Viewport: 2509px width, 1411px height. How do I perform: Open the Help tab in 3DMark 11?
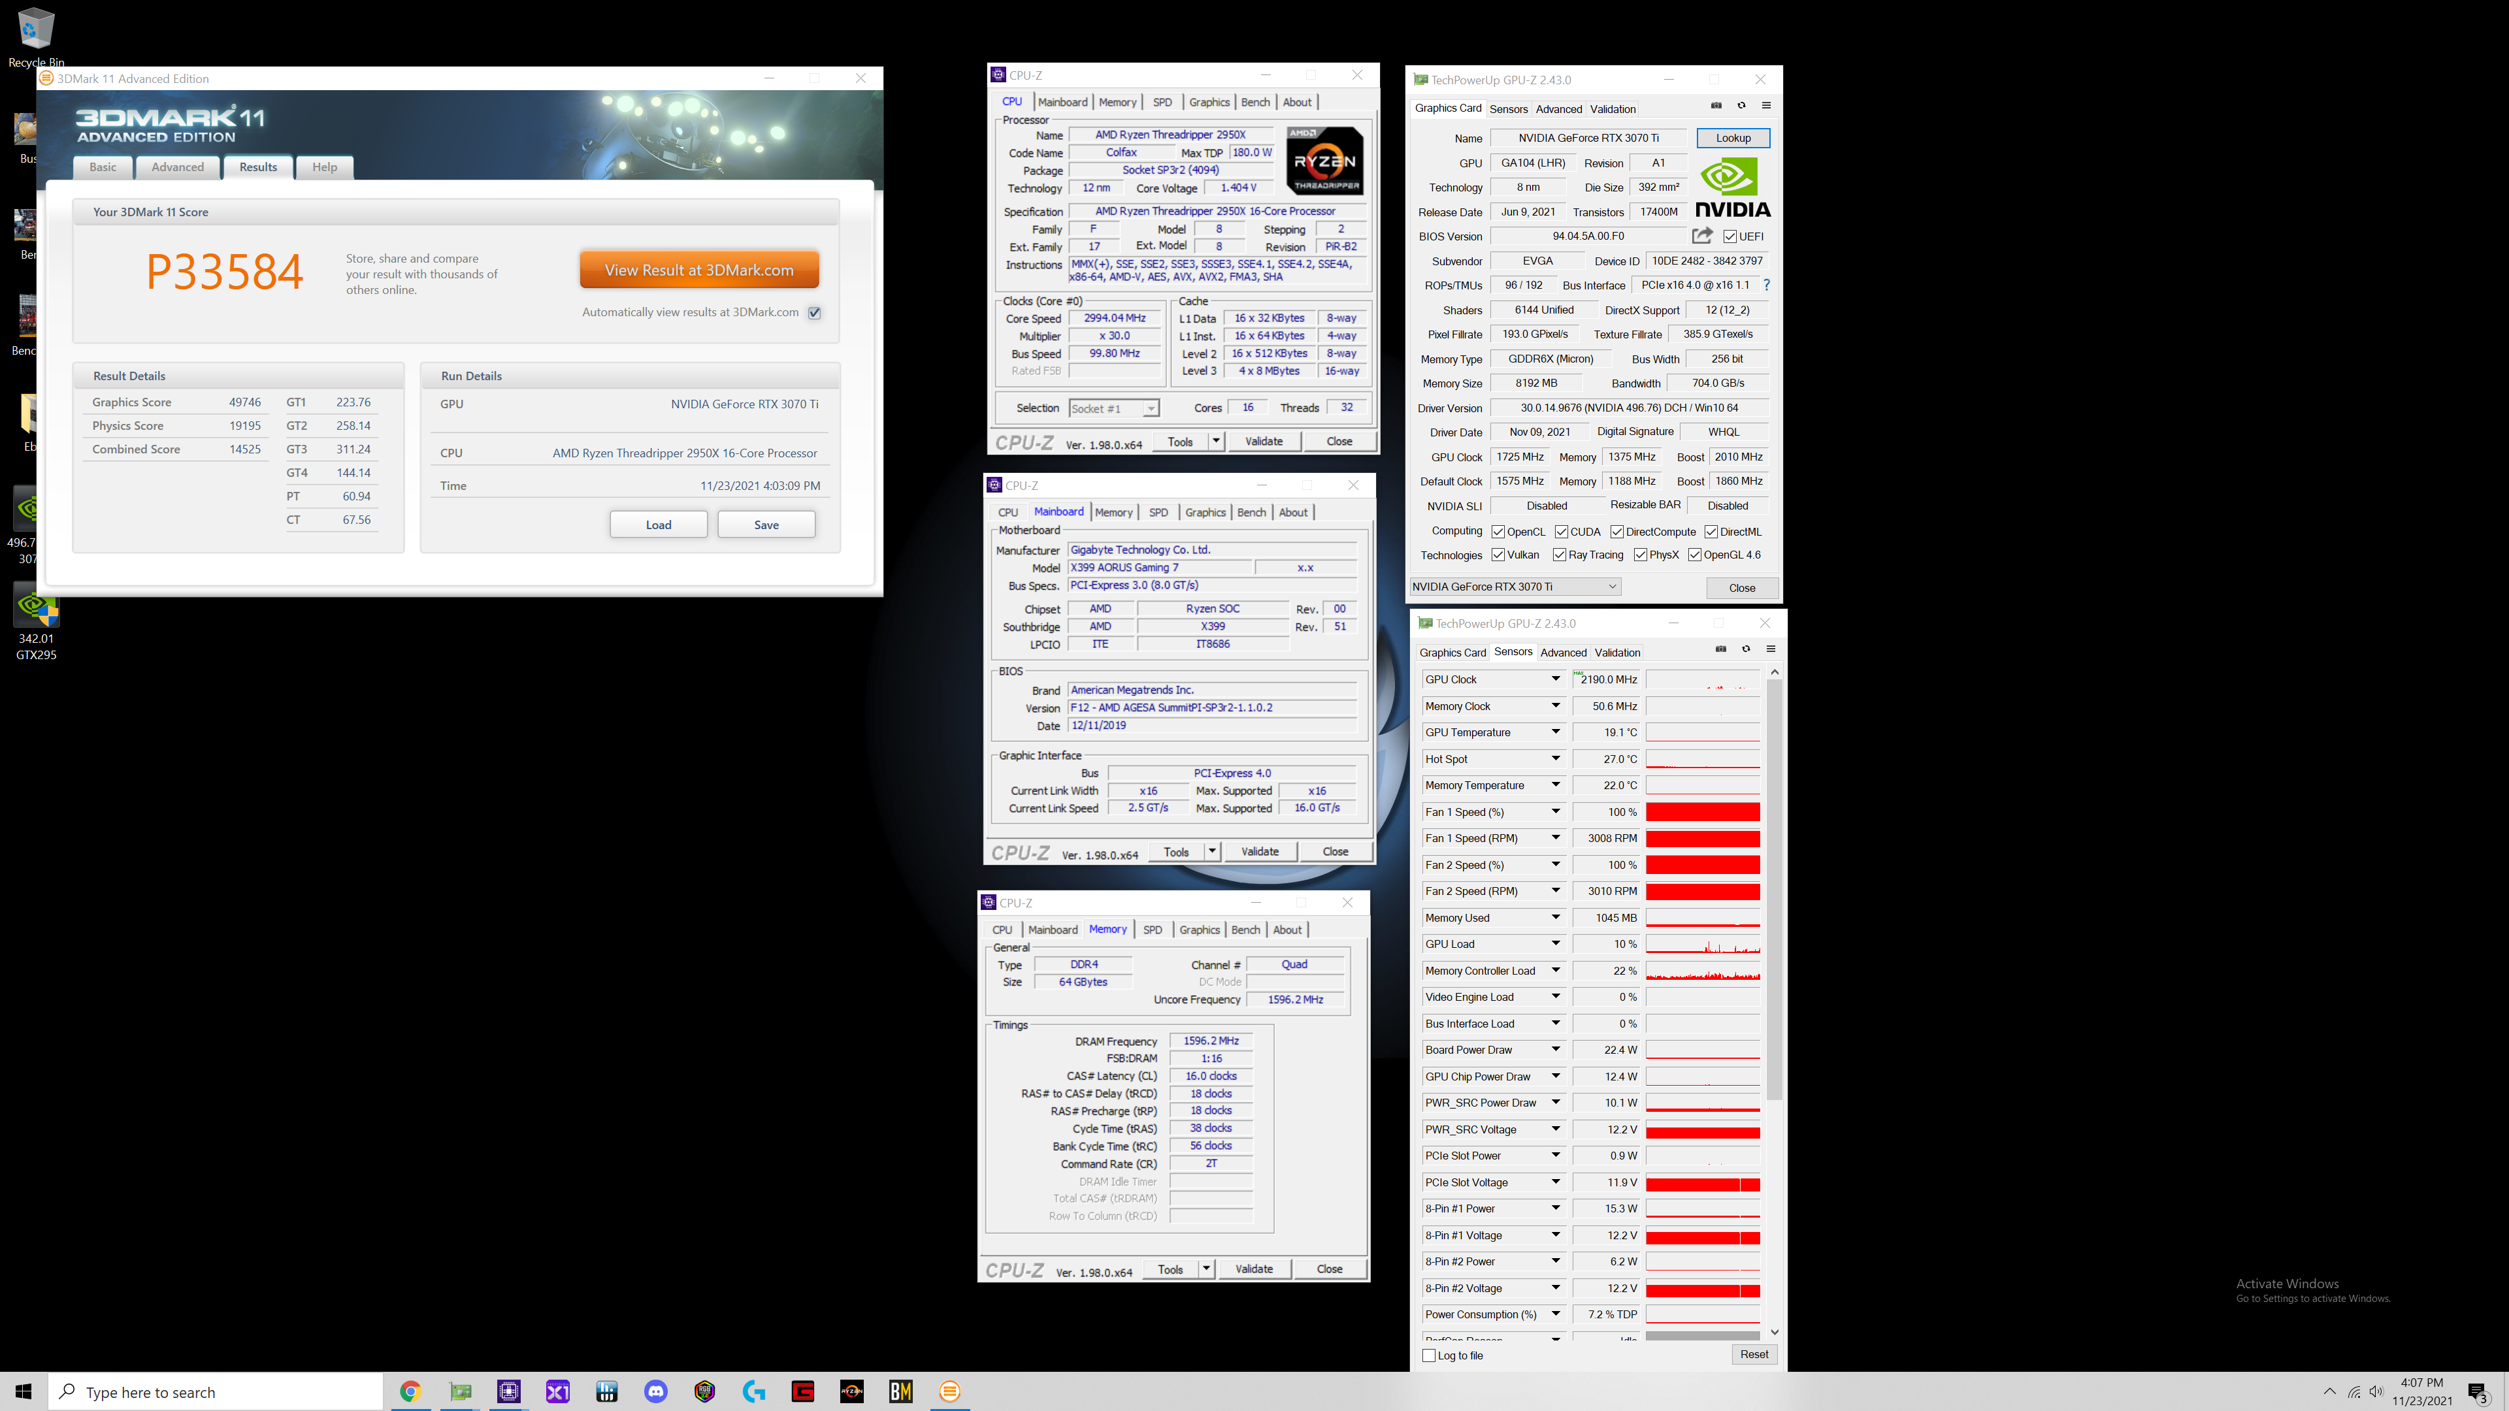pyautogui.click(x=324, y=167)
